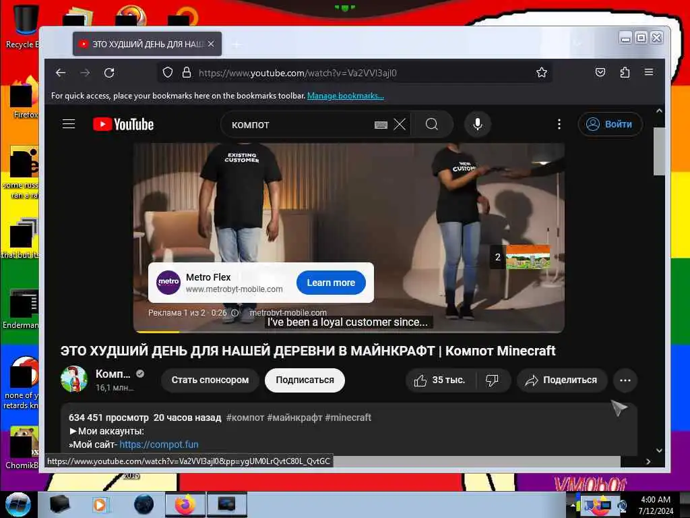Open the list all tabs dropdown

tap(577, 44)
